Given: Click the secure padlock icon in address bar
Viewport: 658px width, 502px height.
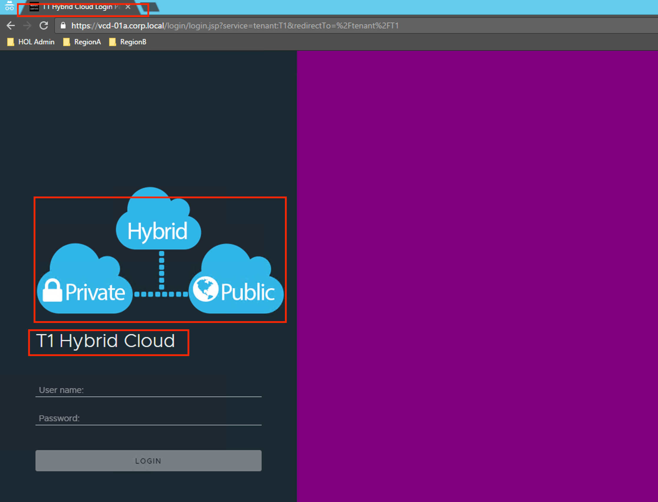Looking at the screenshot, I should point(63,26).
